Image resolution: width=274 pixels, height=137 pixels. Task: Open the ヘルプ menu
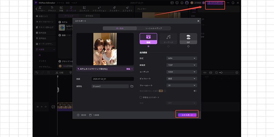pyautogui.click(x=74, y=3)
